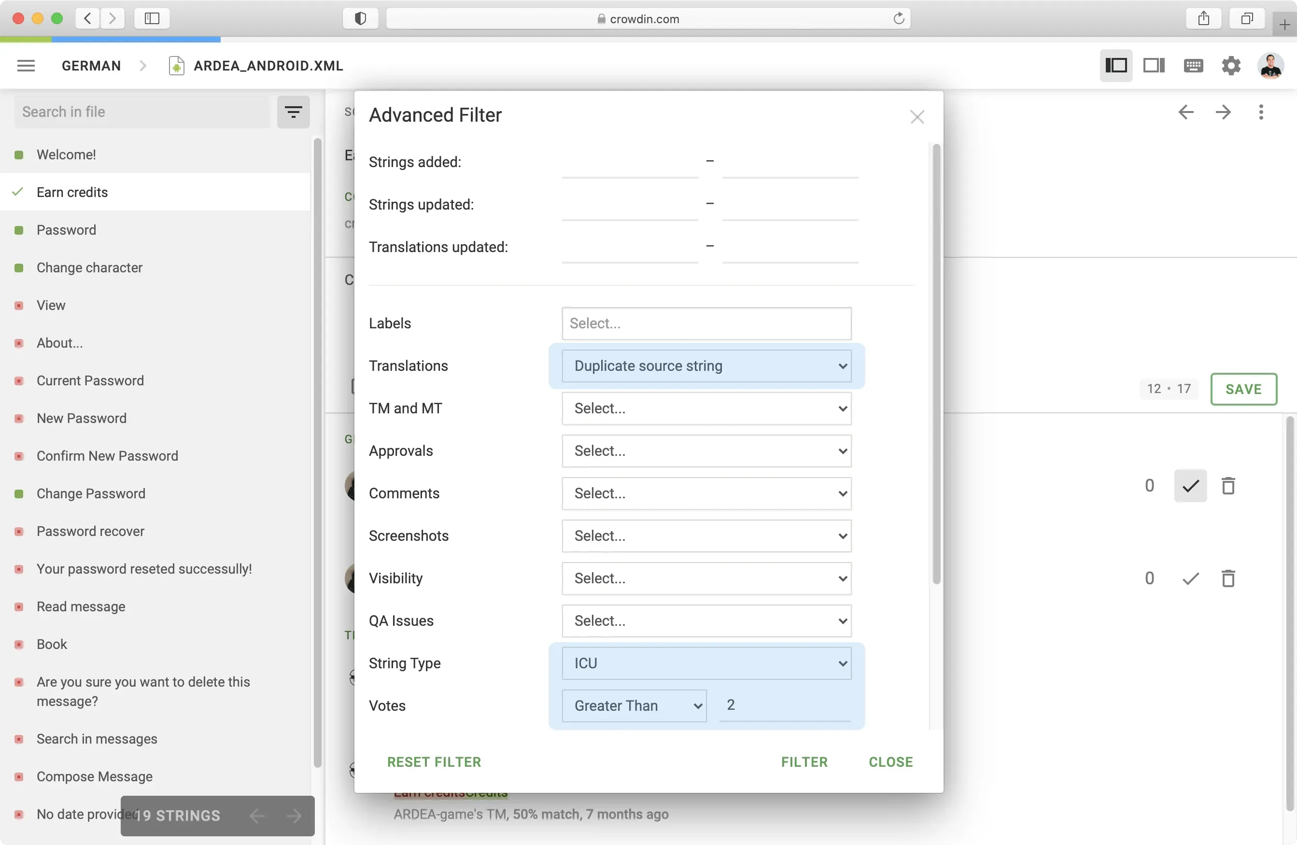Screen dimensions: 1297x845
Task: Open the advanced filter icon beside search
Action: tap(293, 112)
